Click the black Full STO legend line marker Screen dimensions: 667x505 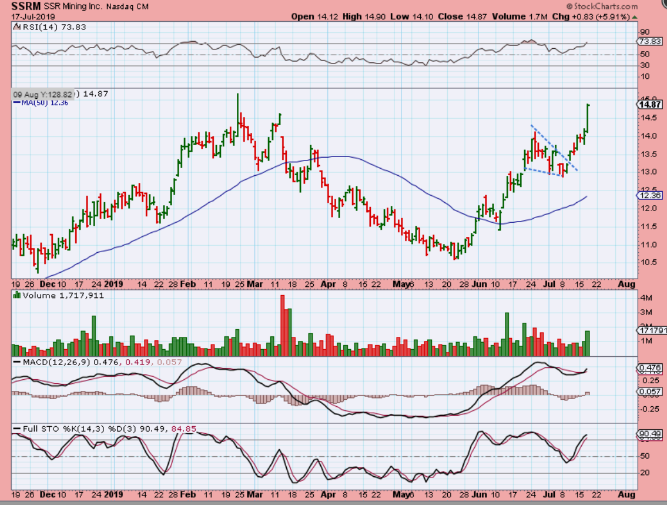point(16,429)
